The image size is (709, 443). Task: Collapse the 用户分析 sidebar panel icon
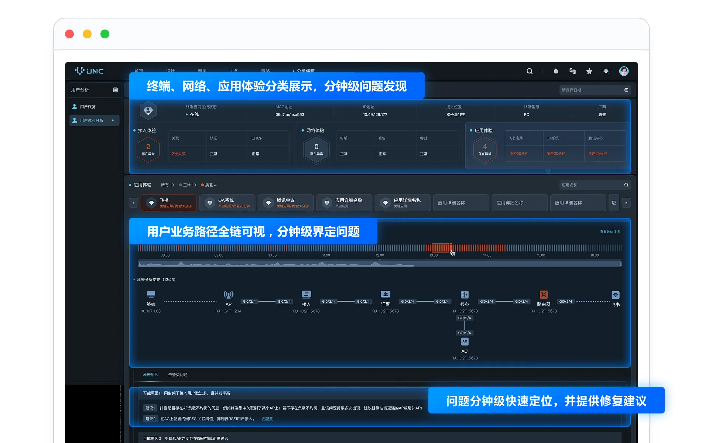pyautogui.click(x=115, y=90)
